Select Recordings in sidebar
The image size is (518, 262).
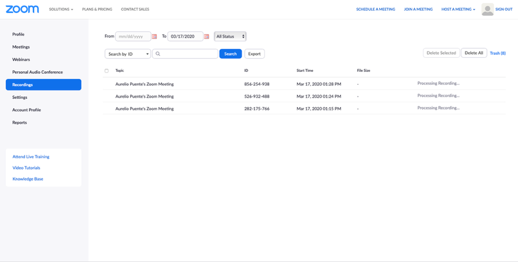click(44, 84)
